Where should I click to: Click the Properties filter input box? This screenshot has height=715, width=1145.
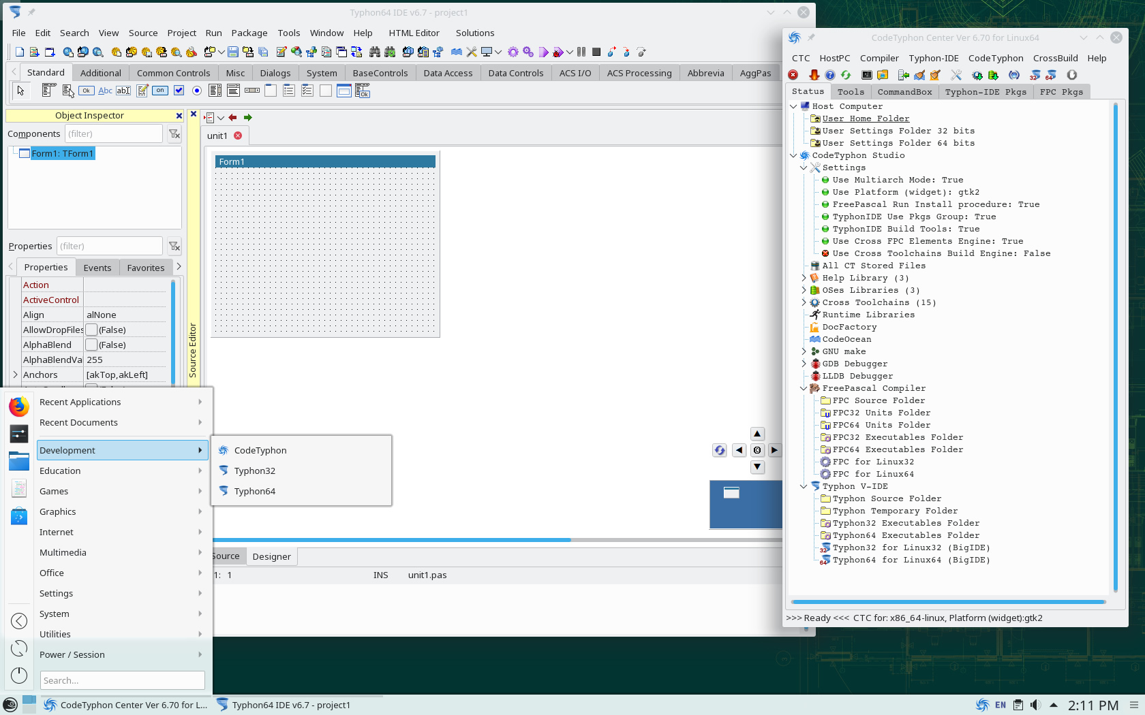109,246
